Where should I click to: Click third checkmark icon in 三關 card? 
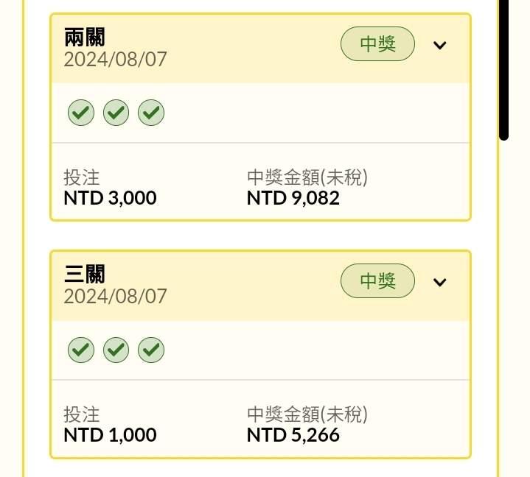click(151, 350)
